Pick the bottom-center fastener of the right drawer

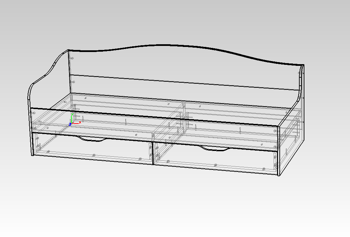pos(216,165)
